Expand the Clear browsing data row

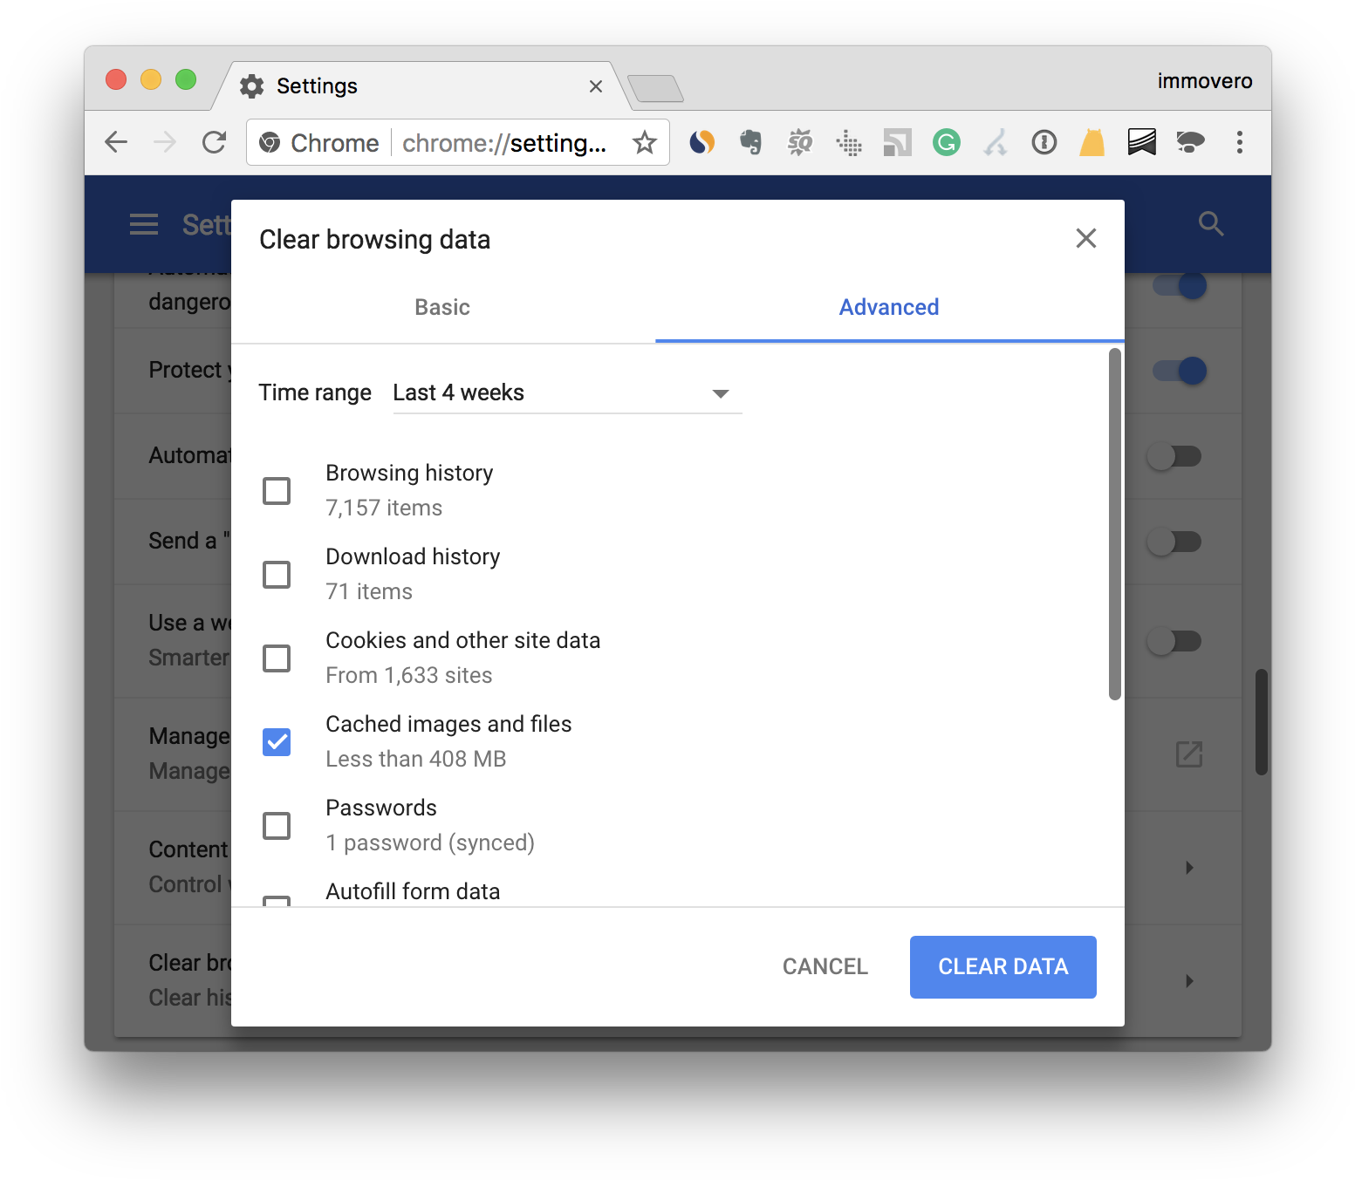click(1189, 981)
